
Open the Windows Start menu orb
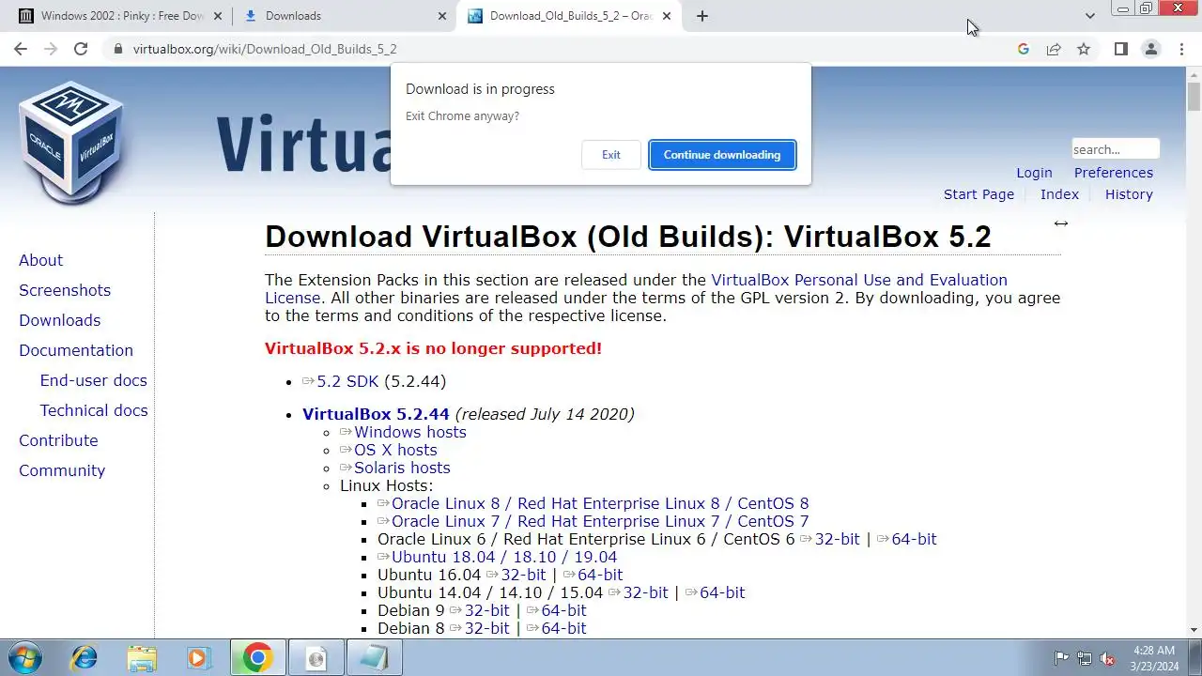pos(25,657)
